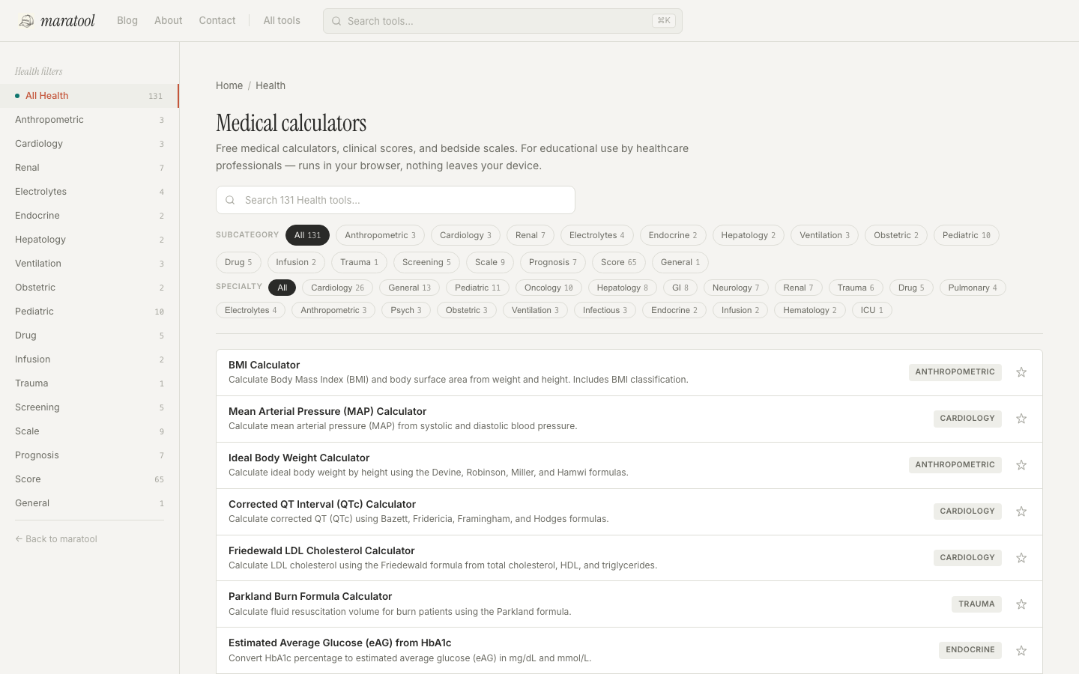Toggle the Pulmonary 4 specialty chip
Image resolution: width=1079 pixels, height=674 pixels.
pos(973,288)
